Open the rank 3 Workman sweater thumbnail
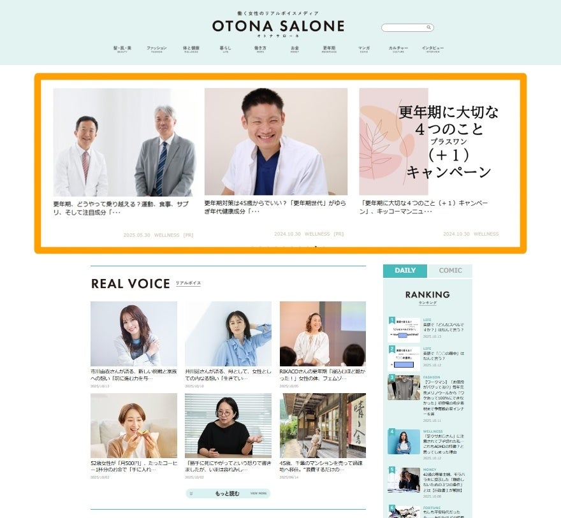The height and width of the screenshot is (518, 561). 404,387
